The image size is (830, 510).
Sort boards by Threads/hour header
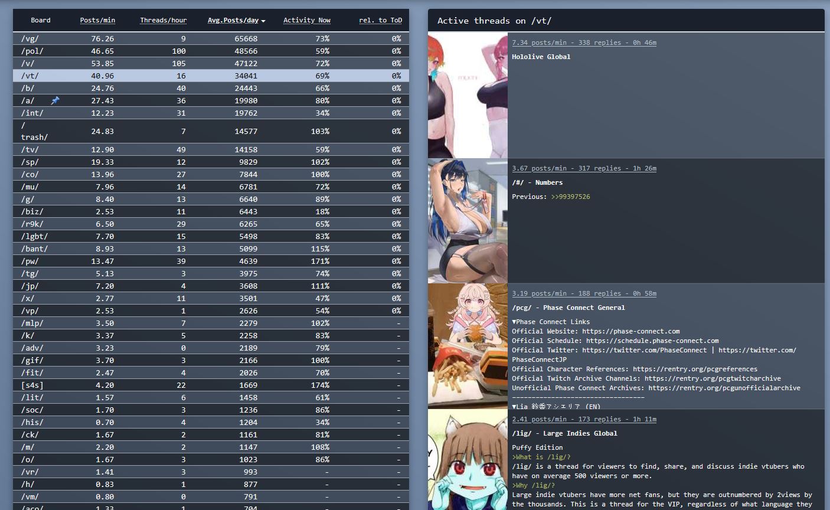point(164,20)
